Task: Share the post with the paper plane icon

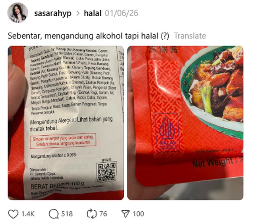Action: click(125, 214)
